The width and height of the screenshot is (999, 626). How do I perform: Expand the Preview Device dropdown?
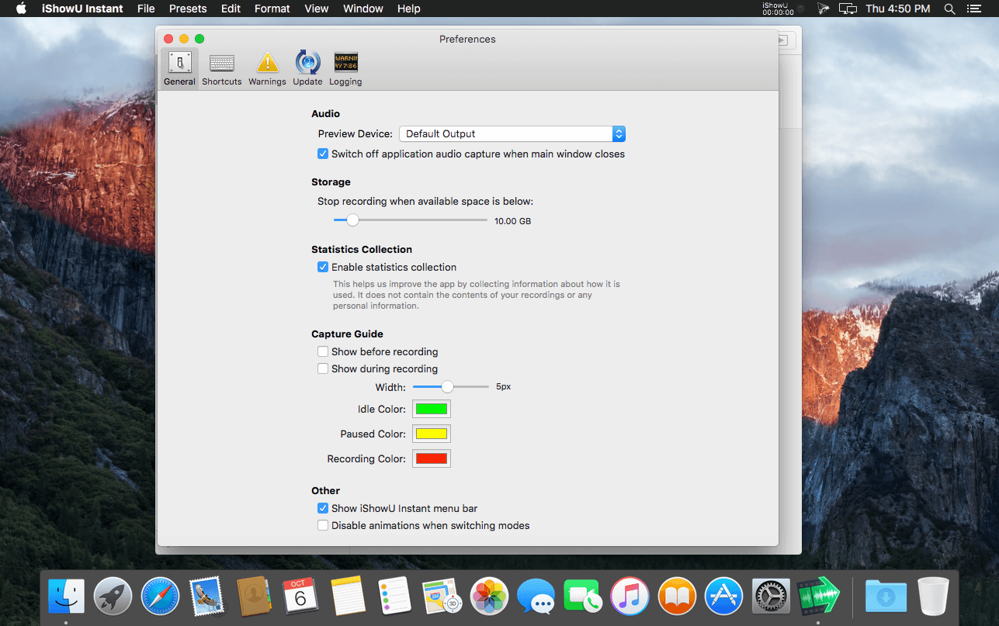point(512,133)
